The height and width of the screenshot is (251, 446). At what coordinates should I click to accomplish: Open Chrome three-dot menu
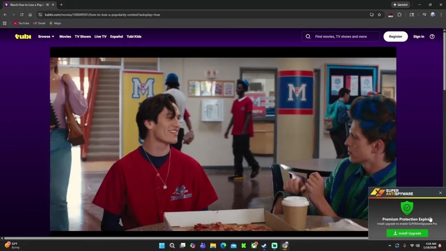pyautogui.click(x=441, y=15)
